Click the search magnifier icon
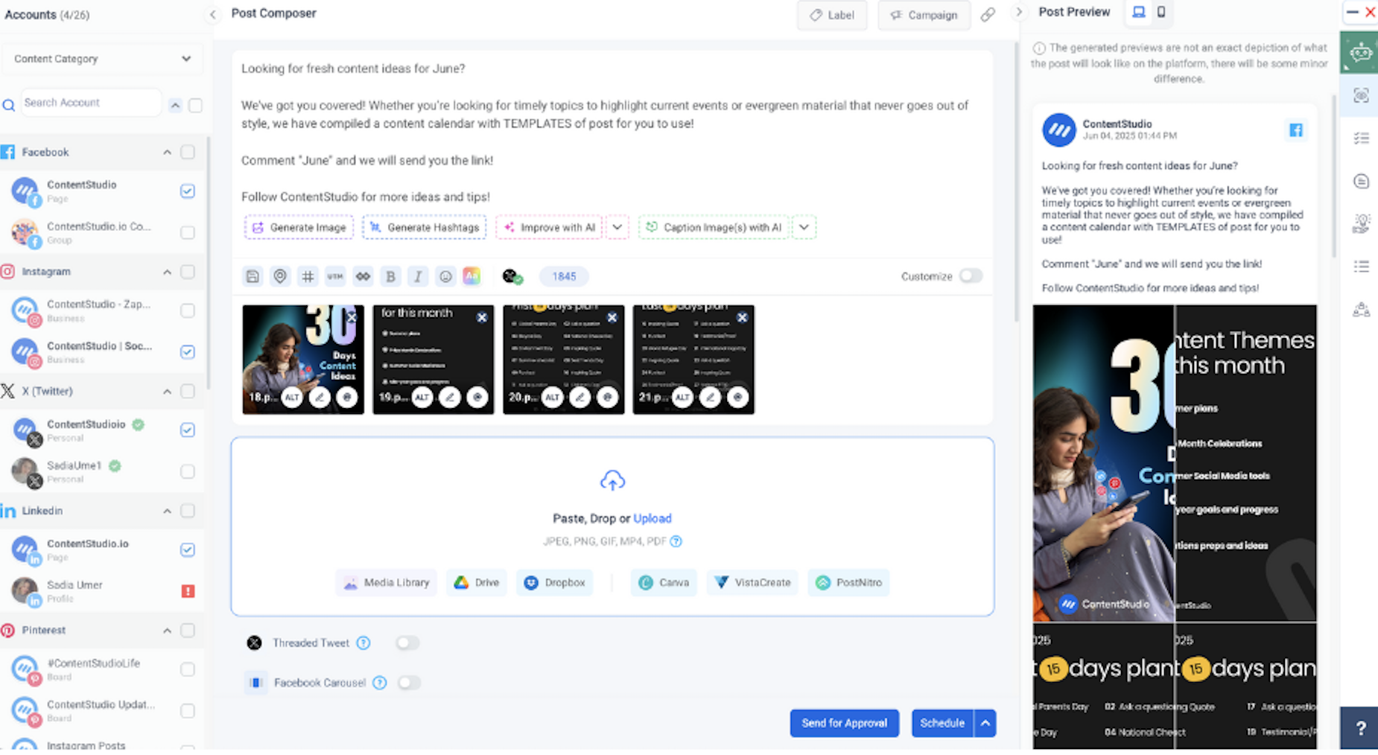The image size is (1378, 755). [9, 105]
